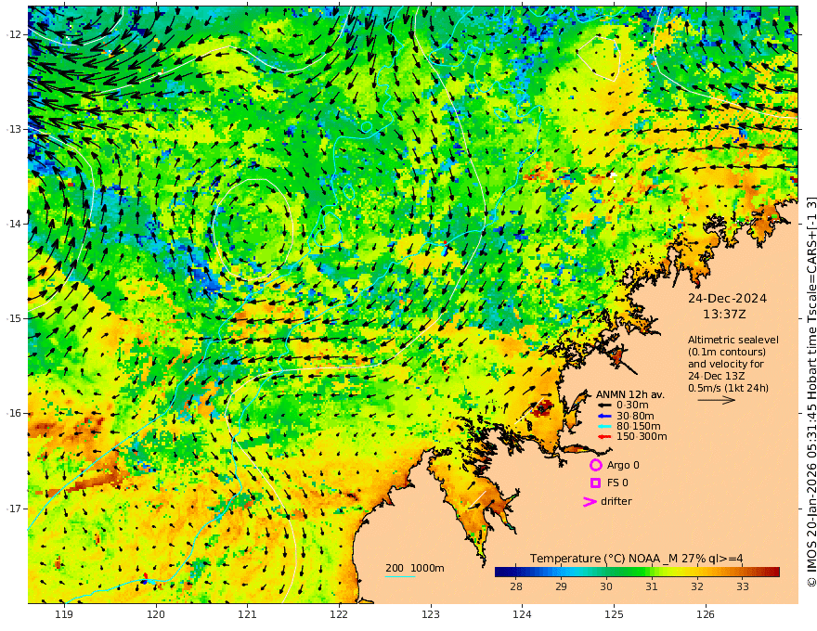The image size is (817, 631).
Task: Click the dark blue end of temperature colorbar
Action: tap(499, 572)
